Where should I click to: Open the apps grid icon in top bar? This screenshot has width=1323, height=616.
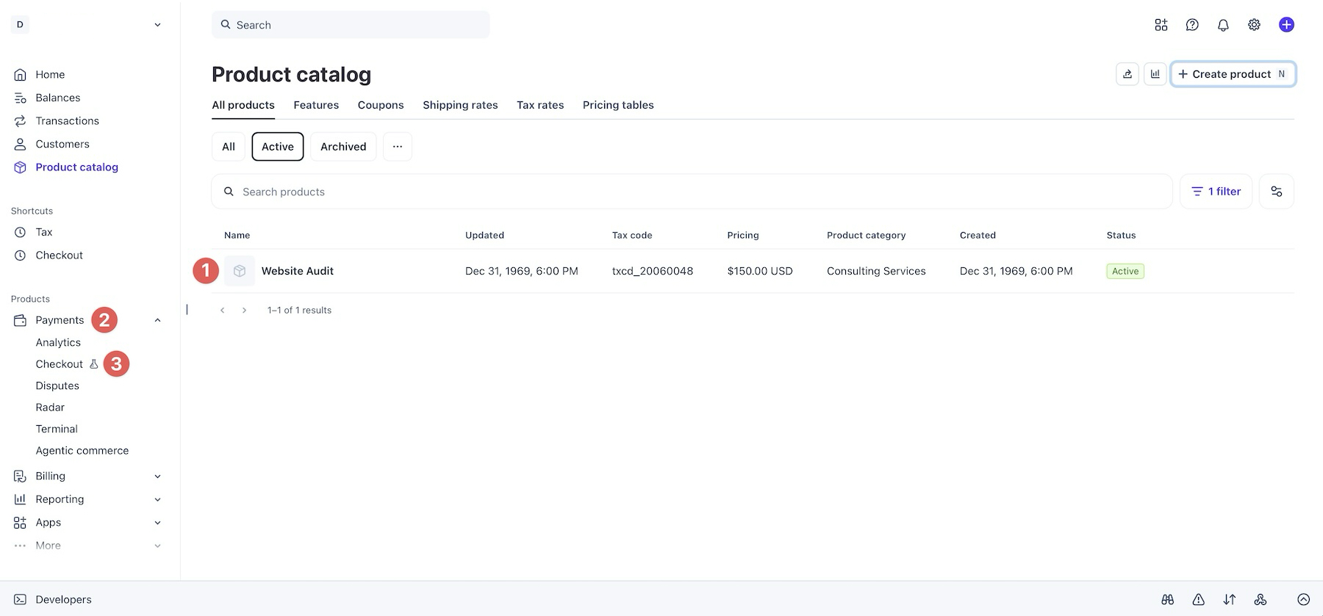tap(1161, 25)
